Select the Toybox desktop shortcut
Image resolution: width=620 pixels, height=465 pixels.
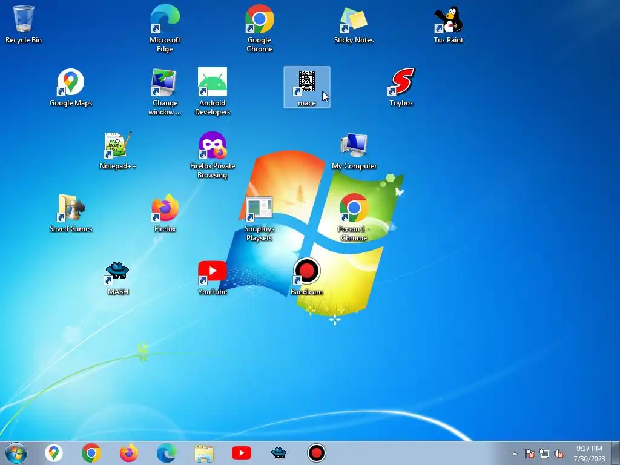(x=401, y=87)
